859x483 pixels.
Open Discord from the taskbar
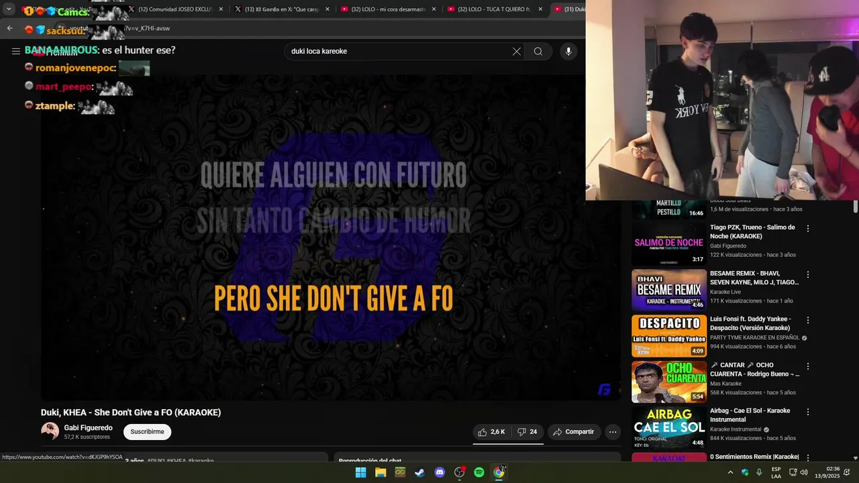tap(440, 472)
